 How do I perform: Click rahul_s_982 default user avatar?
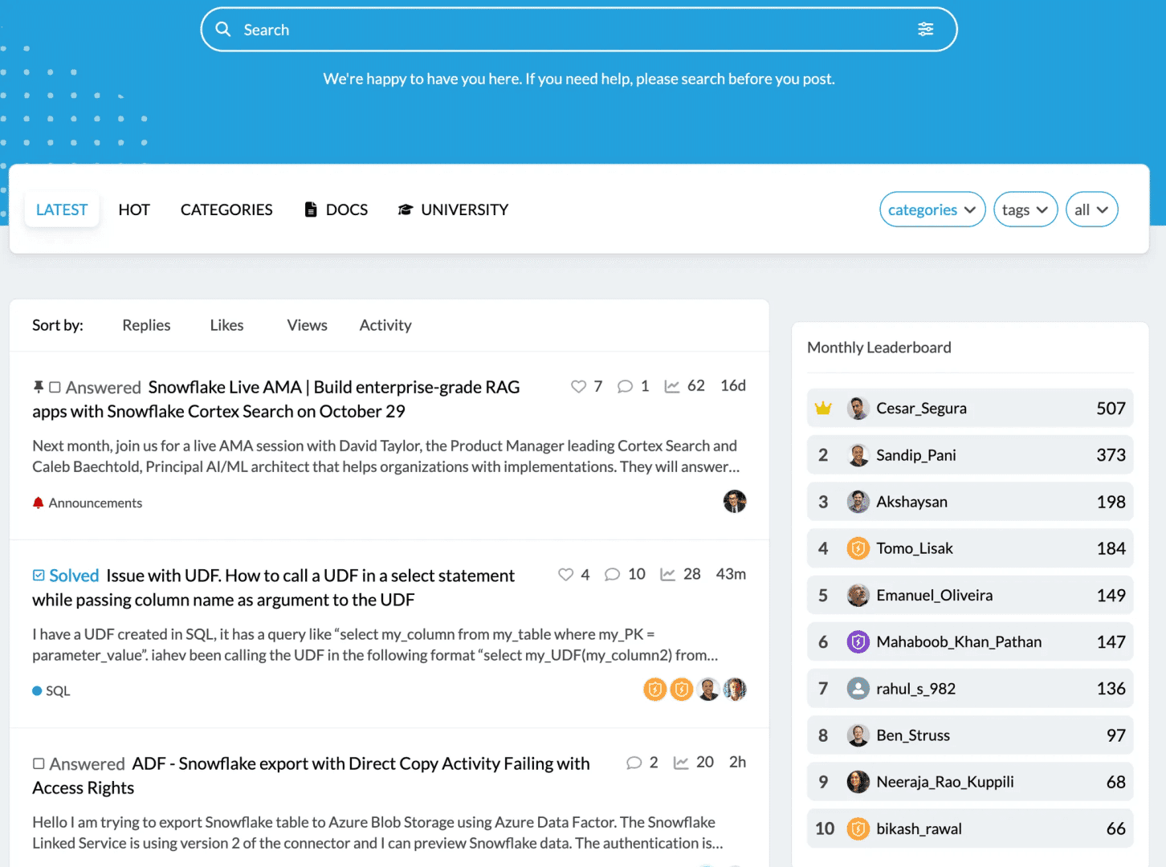click(x=858, y=688)
